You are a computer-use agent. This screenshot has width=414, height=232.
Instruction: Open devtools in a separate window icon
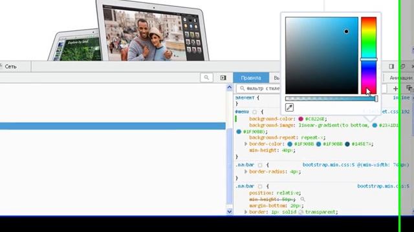coord(402,66)
